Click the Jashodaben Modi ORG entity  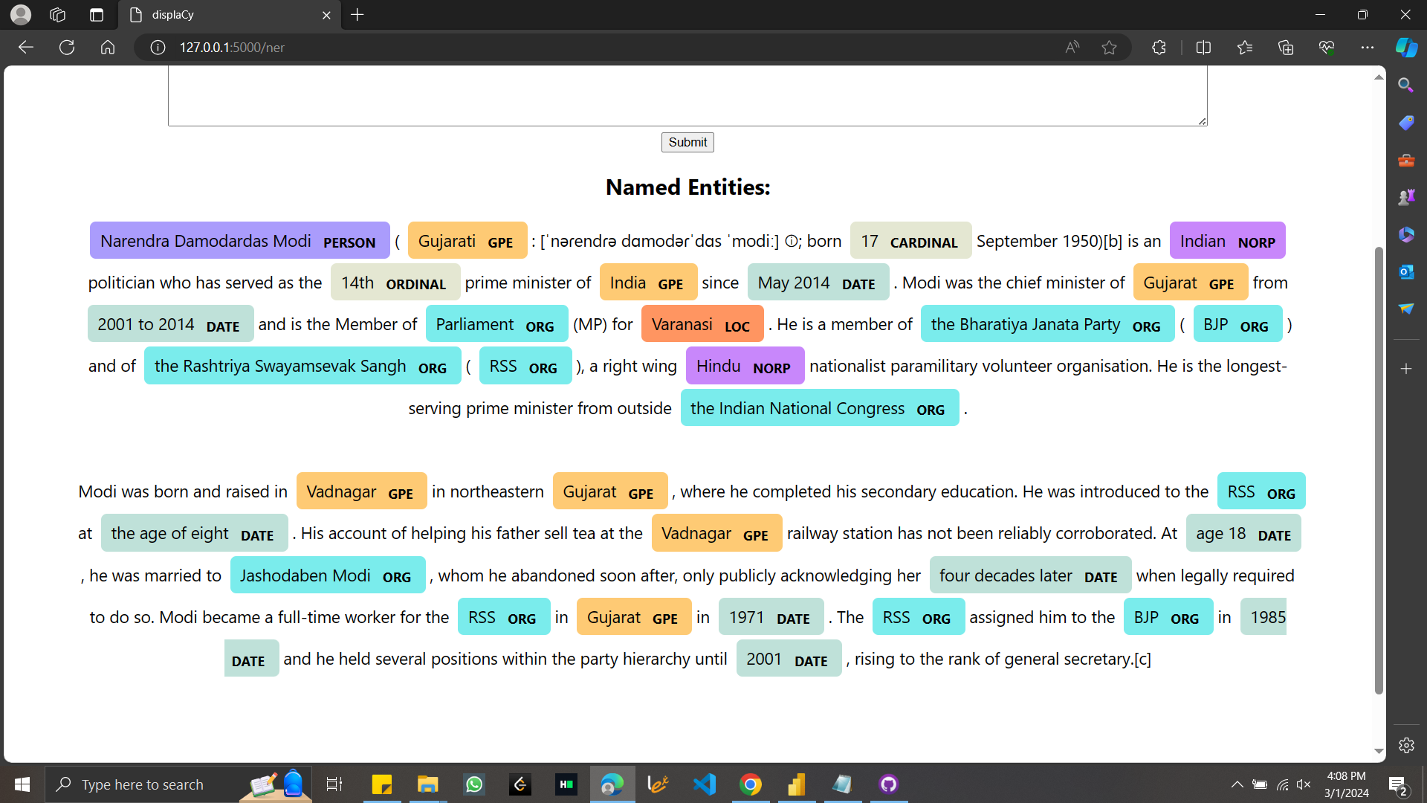[327, 575]
